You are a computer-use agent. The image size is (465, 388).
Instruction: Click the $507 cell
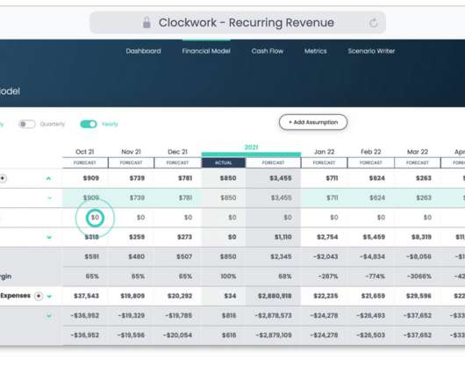coord(184,256)
